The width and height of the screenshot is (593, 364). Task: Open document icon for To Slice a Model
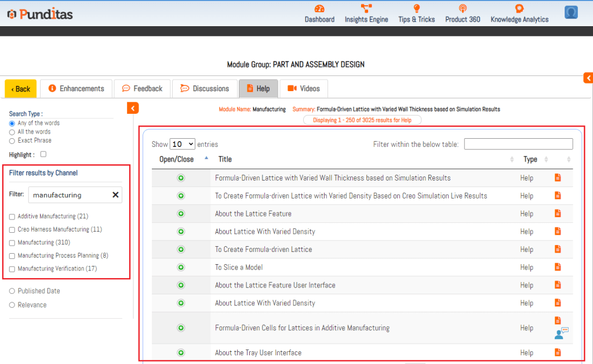point(558,267)
